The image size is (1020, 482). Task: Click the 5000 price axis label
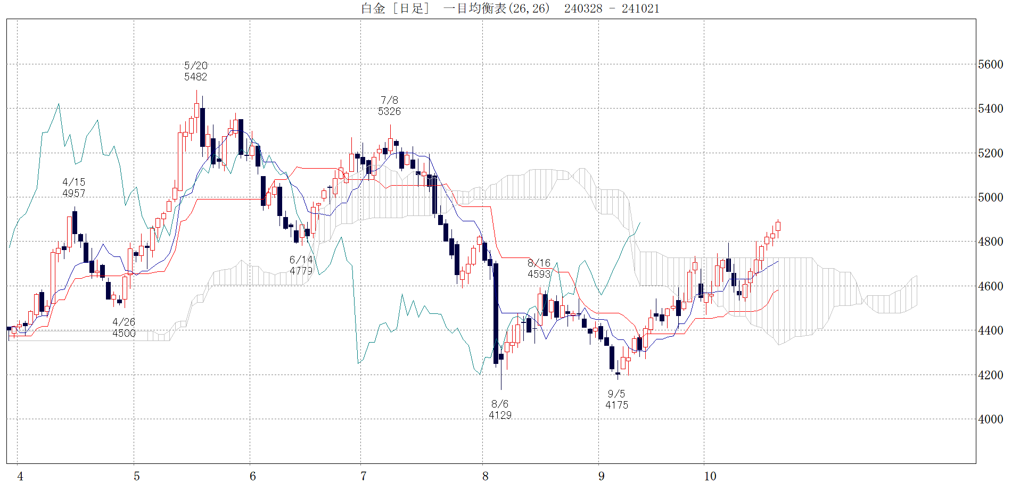pyautogui.click(x=990, y=197)
